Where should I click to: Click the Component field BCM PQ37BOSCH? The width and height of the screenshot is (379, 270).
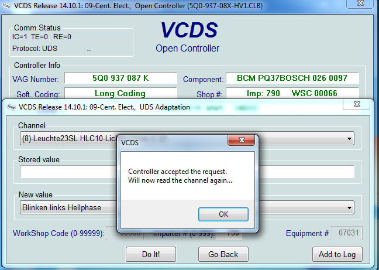tap(292, 78)
